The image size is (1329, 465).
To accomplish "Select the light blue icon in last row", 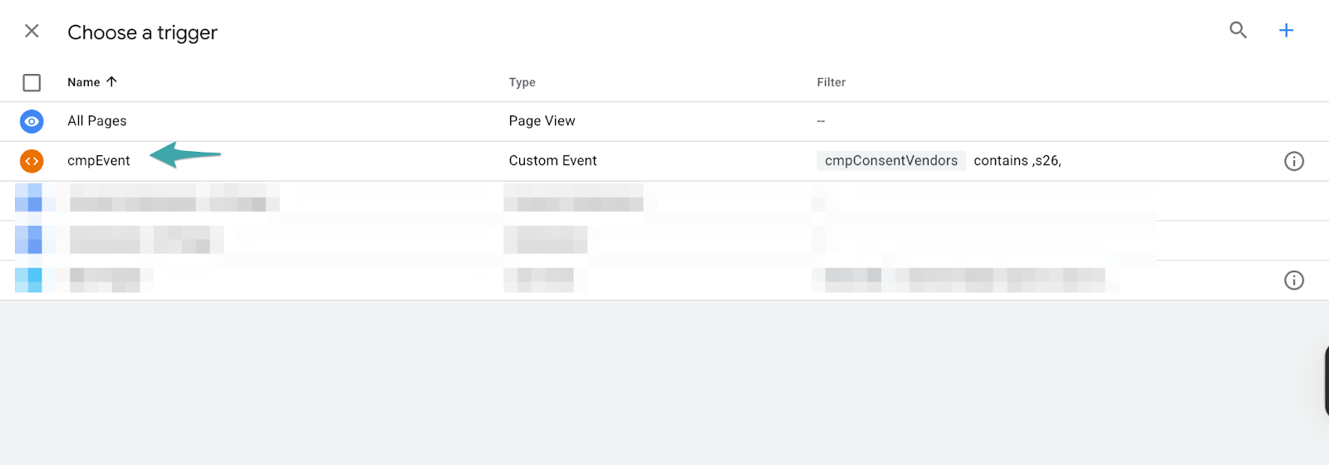I will 29,280.
